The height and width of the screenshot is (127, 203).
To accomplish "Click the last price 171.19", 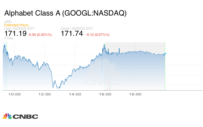I will (x=16, y=34).
